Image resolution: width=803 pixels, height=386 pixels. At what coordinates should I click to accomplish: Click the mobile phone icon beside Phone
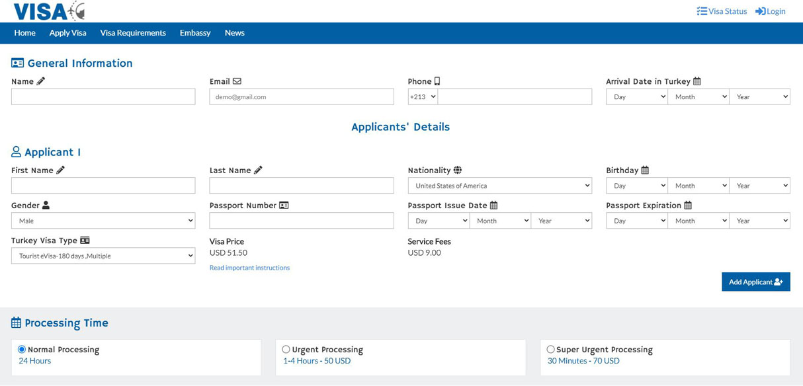click(x=437, y=81)
